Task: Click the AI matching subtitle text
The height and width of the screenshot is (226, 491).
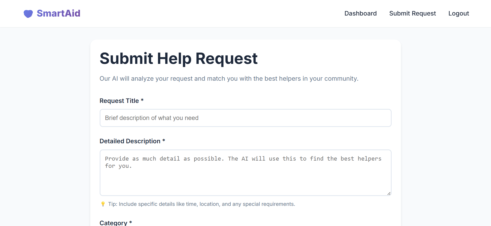Action: (x=229, y=79)
